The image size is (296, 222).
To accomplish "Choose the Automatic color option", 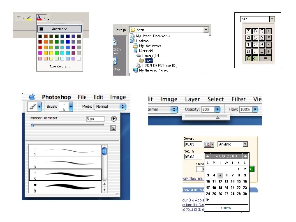I will pos(60,29).
